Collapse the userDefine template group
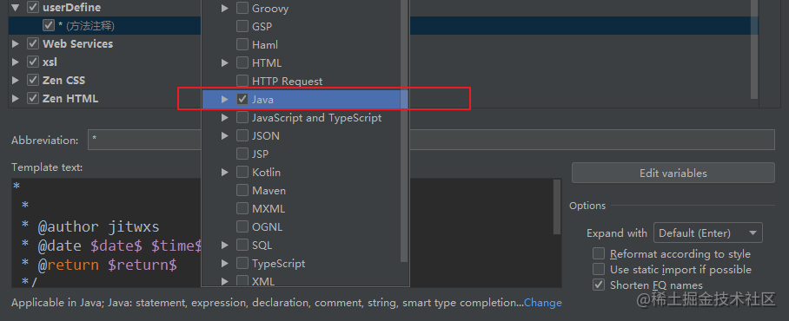This screenshot has height=321, width=789. [x=16, y=8]
